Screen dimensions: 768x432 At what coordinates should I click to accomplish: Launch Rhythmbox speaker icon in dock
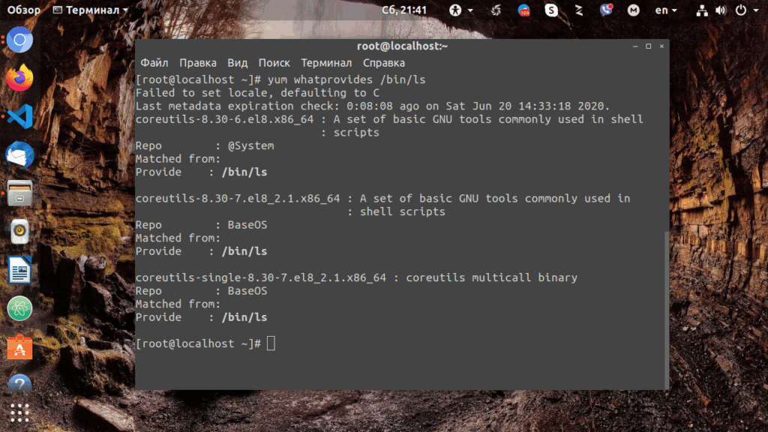point(19,232)
